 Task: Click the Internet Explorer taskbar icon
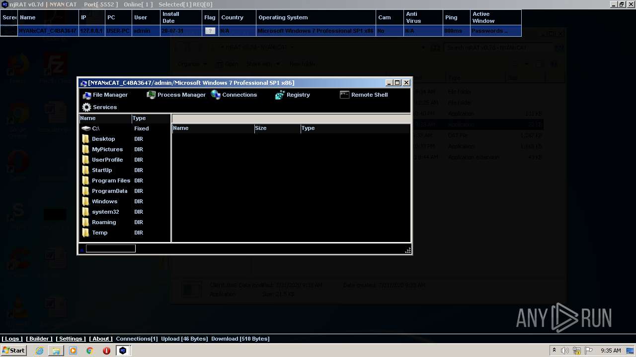[x=39, y=351]
